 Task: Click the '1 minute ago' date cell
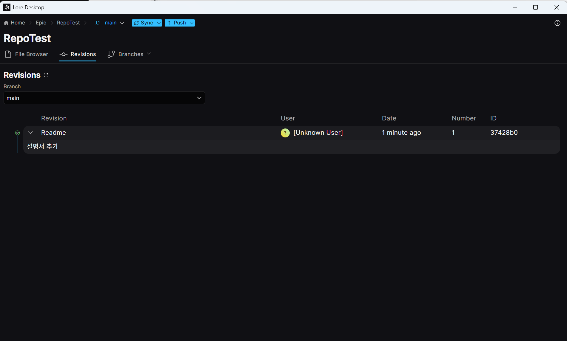[401, 133]
